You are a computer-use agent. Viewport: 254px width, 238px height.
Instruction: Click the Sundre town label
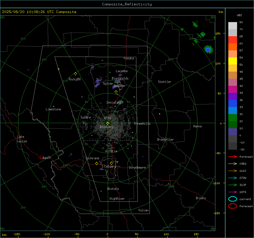pyautogui.click(x=86, y=117)
